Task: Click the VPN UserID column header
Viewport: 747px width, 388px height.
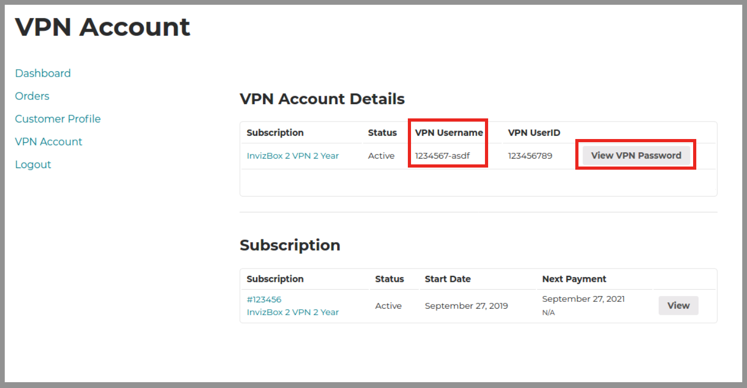Action: tap(534, 133)
